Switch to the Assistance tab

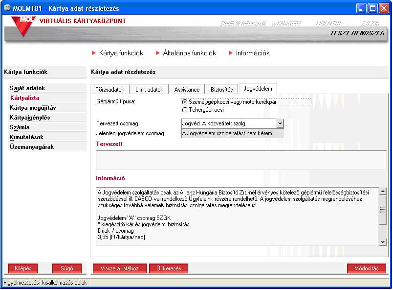point(187,89)
